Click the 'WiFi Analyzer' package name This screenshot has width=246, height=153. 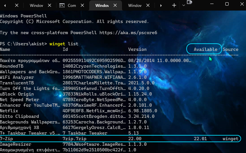tap(17, 77)
